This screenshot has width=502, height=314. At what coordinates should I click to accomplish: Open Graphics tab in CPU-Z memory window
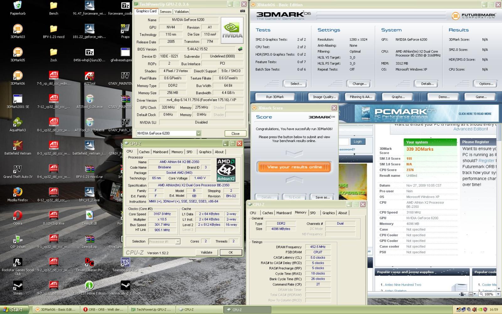point(328,213)
